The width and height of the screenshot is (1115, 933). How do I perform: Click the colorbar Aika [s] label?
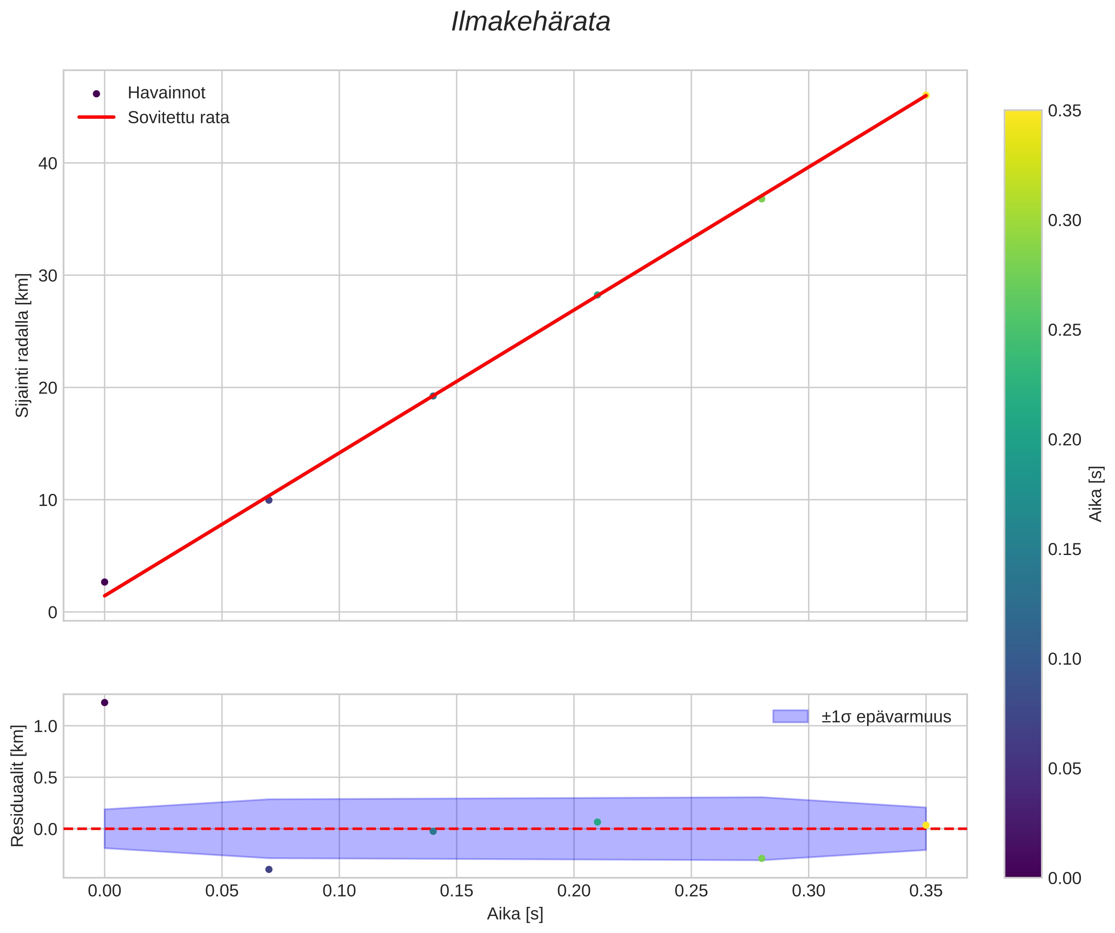click(x=1095, y=494)
